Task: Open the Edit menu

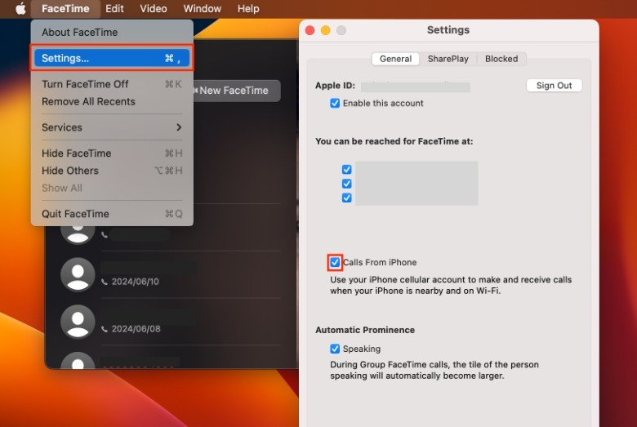Action: click(114, 8)
